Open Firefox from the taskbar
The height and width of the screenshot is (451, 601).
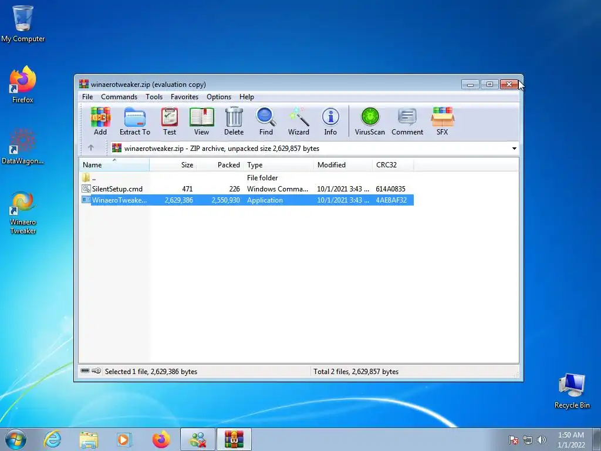[x=161, y=439]
